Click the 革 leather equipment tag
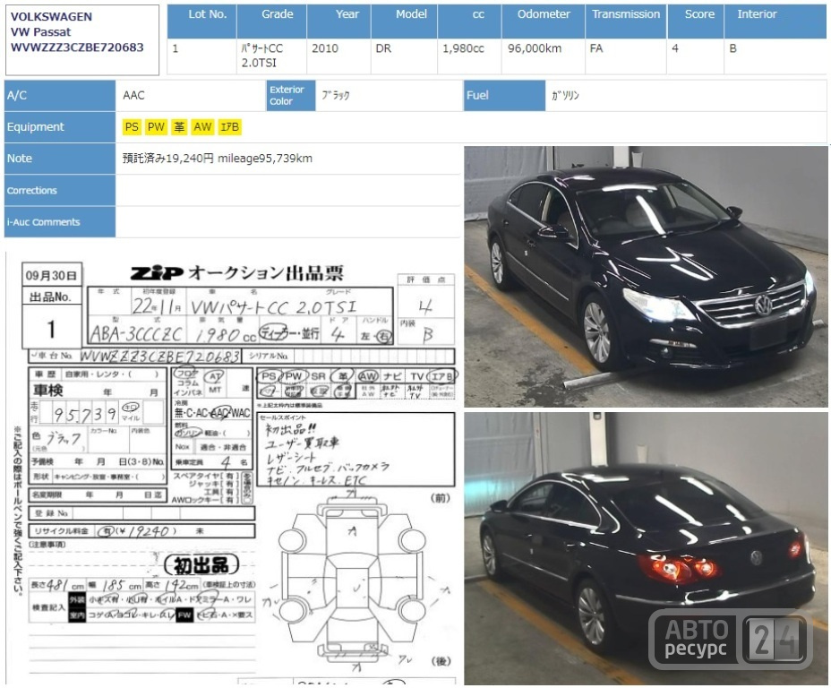The height and width of the screenshot is (688, 831). 179,126
